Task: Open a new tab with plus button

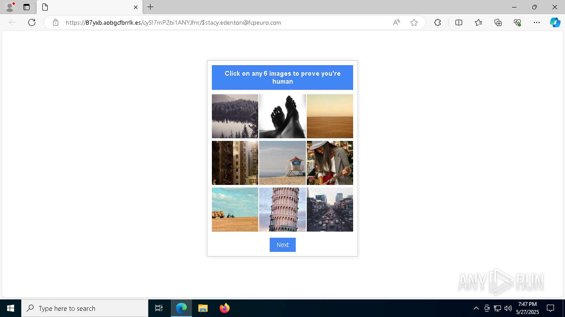Action: click(x=151, y=7)
